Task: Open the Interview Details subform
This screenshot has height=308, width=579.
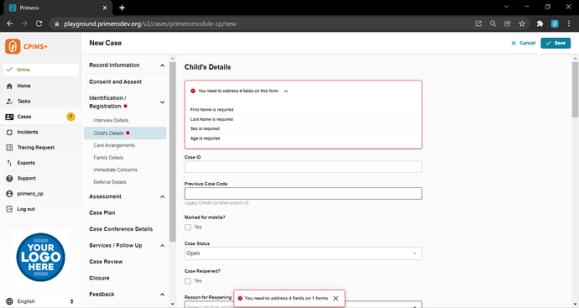Action: tap(111, 120)
